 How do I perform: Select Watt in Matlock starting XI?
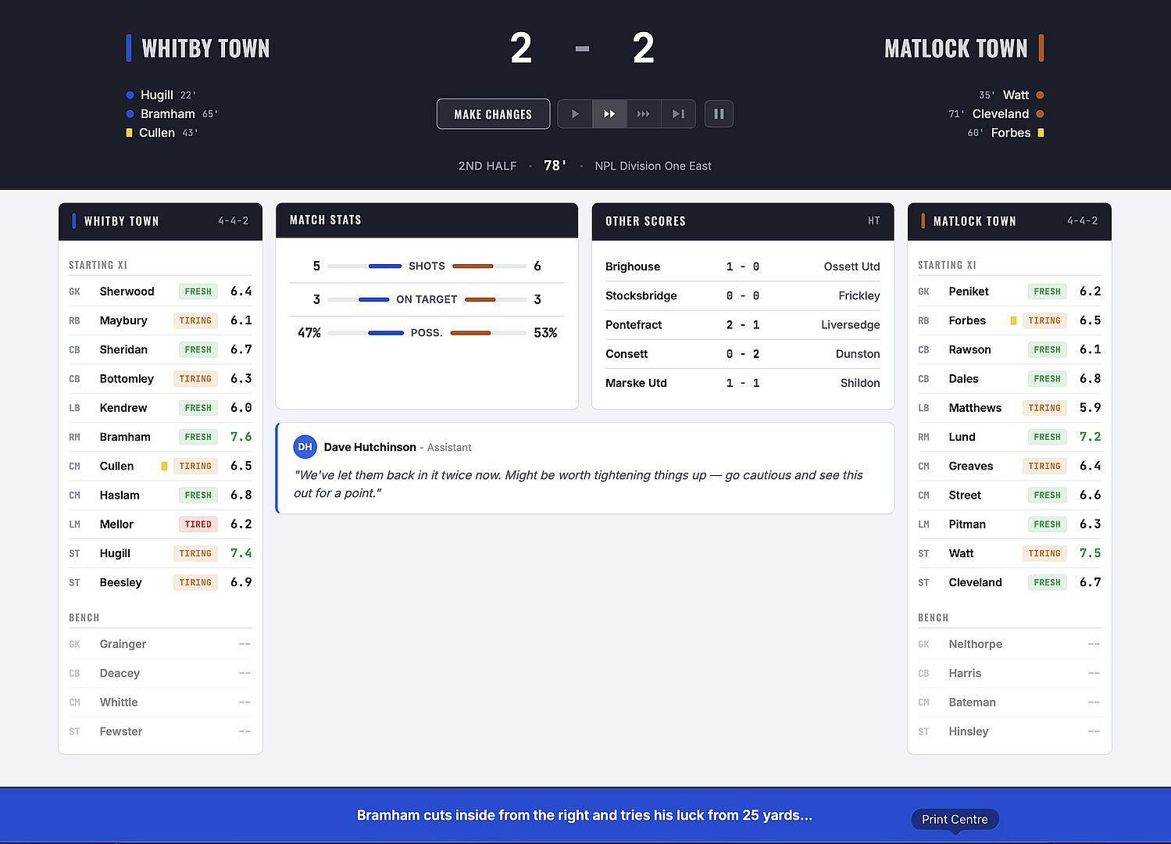(x=1009, y=553)
